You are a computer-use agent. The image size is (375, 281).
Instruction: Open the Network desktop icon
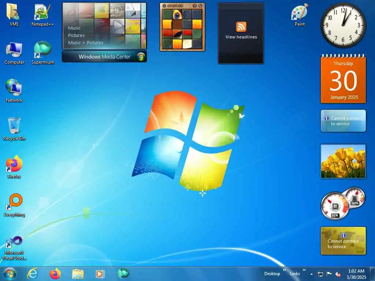[14, 91]
